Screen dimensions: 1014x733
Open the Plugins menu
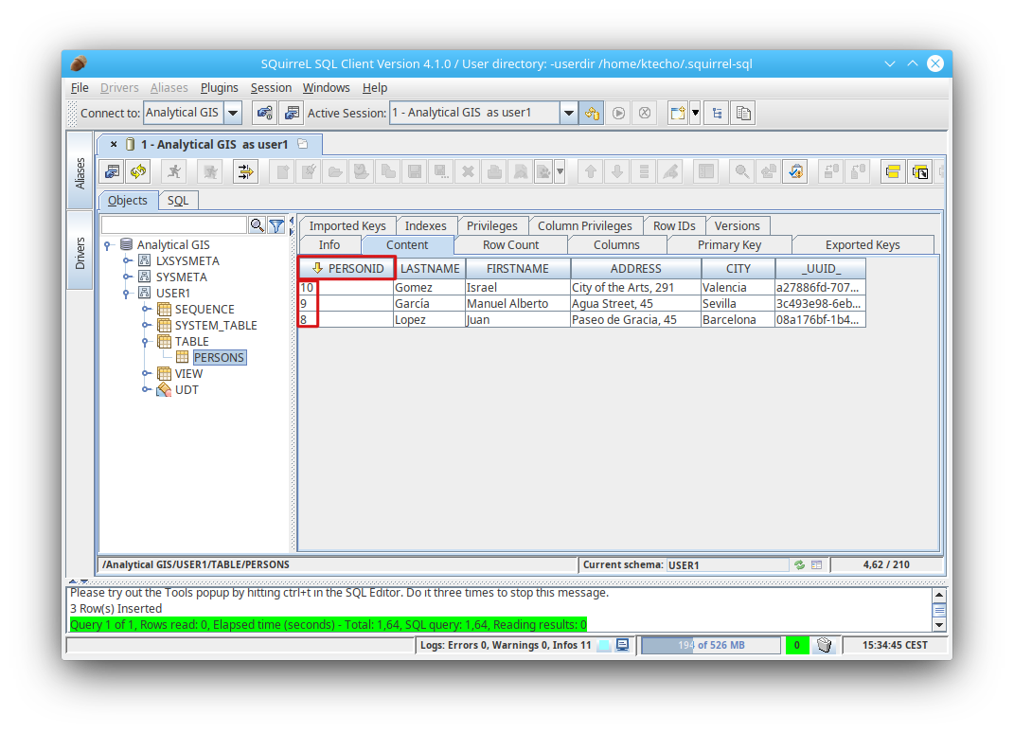point(220,87)
